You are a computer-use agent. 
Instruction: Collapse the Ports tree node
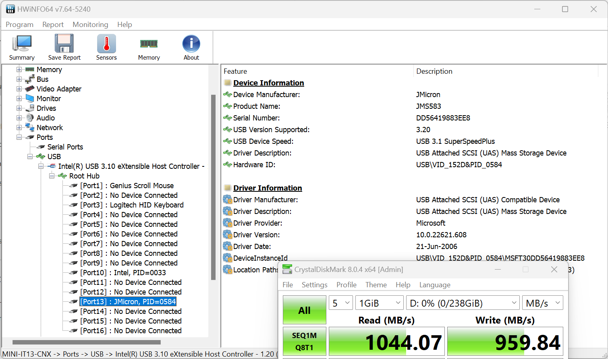coord(19,137)
